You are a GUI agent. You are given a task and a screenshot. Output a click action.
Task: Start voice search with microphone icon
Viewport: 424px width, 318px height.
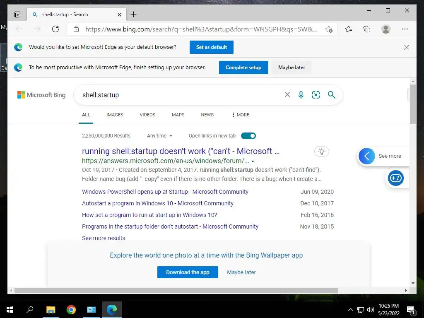click(x=301, y=95)
